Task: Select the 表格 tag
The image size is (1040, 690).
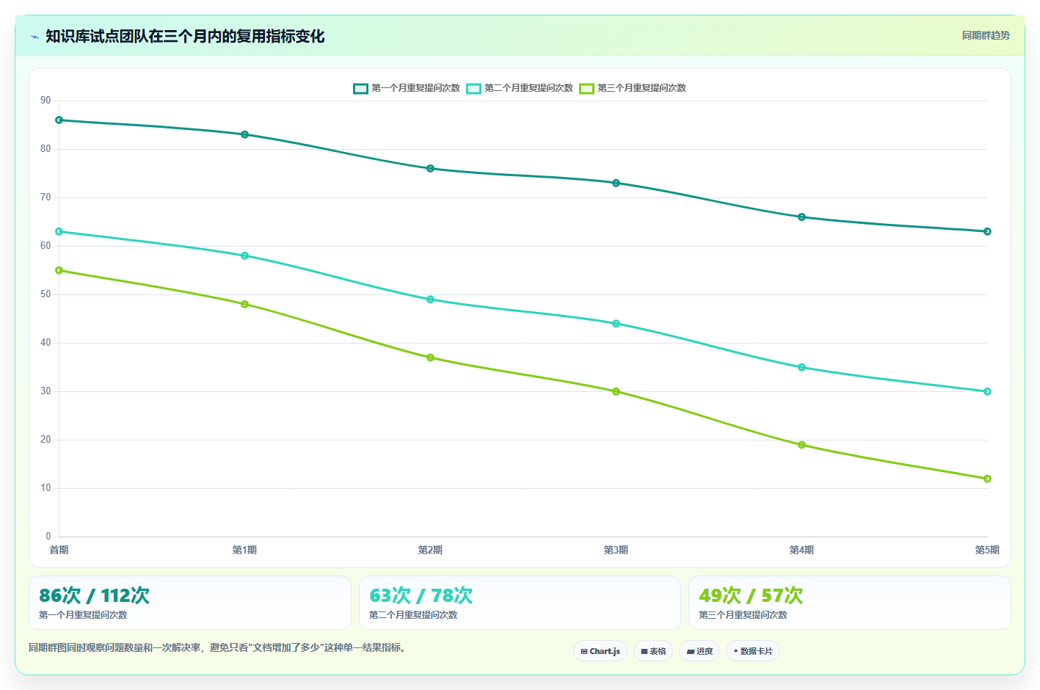Action: (653, 651)
